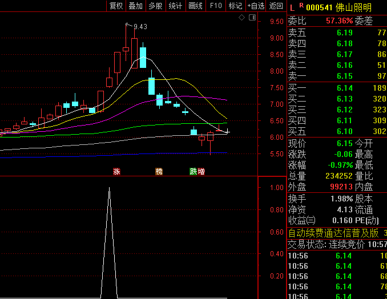Click the diamond icon above the chart
The width and height of the screenshot is (387, 299).
point(242,18)
